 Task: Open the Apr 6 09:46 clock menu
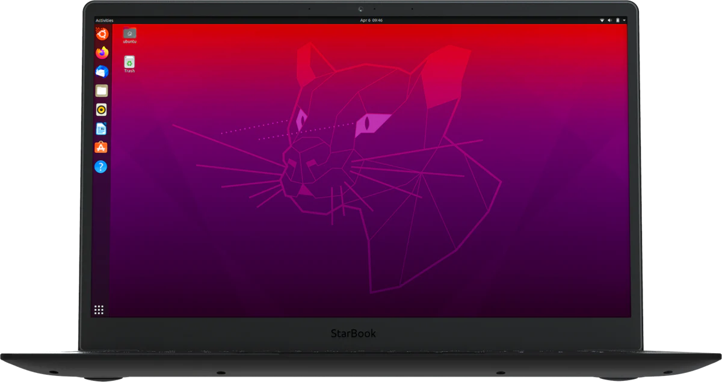point(371,20)
